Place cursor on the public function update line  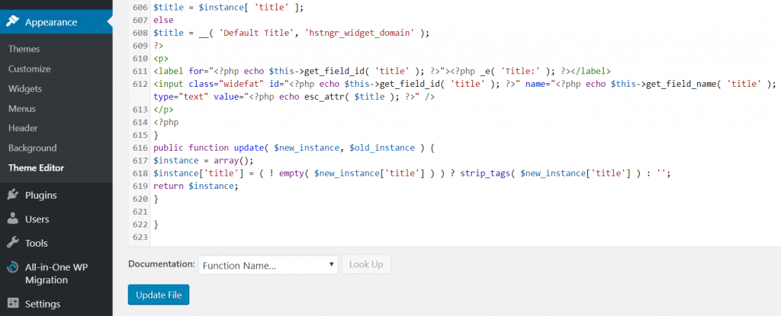294,147
